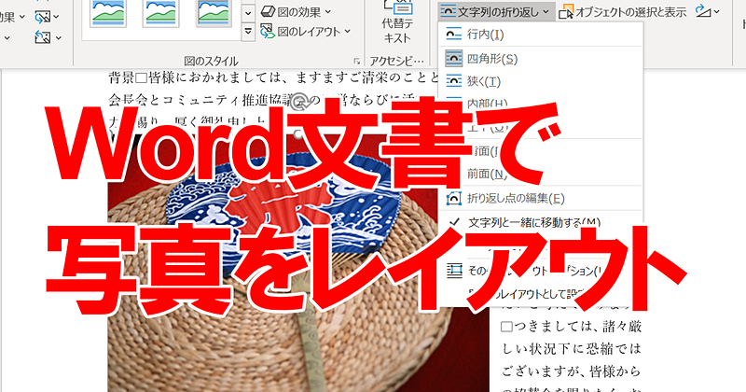
Task: Click the Reset Picture icon
Action: pos(42,37)
